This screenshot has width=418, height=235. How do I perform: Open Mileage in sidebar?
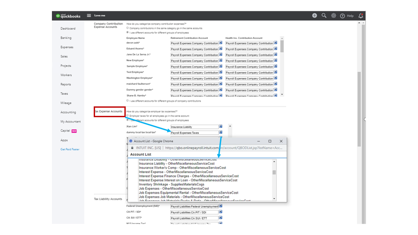66,103
